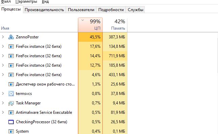Image resolution: width=218 pixels, height=134 pixels.
Task: Select the Antimalware Service Executable icon
Action: 11,112
